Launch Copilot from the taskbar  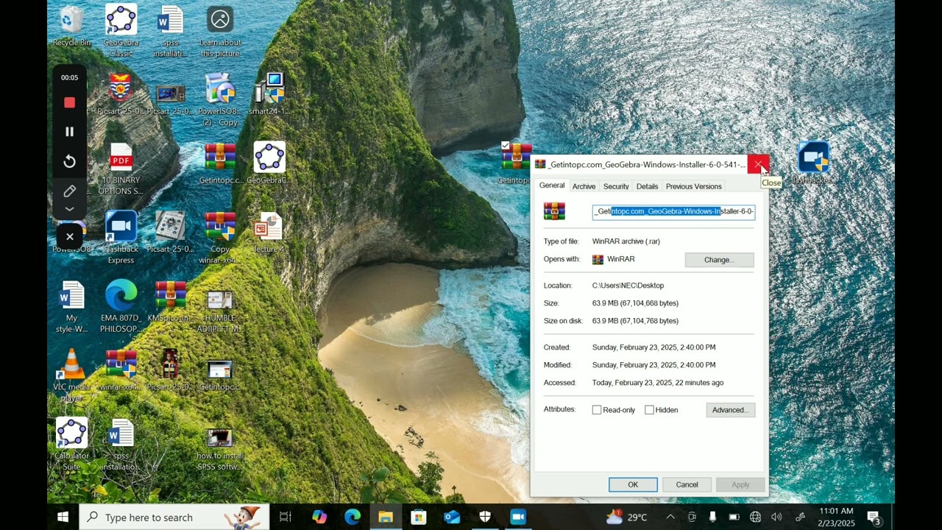tap(319, 517)
